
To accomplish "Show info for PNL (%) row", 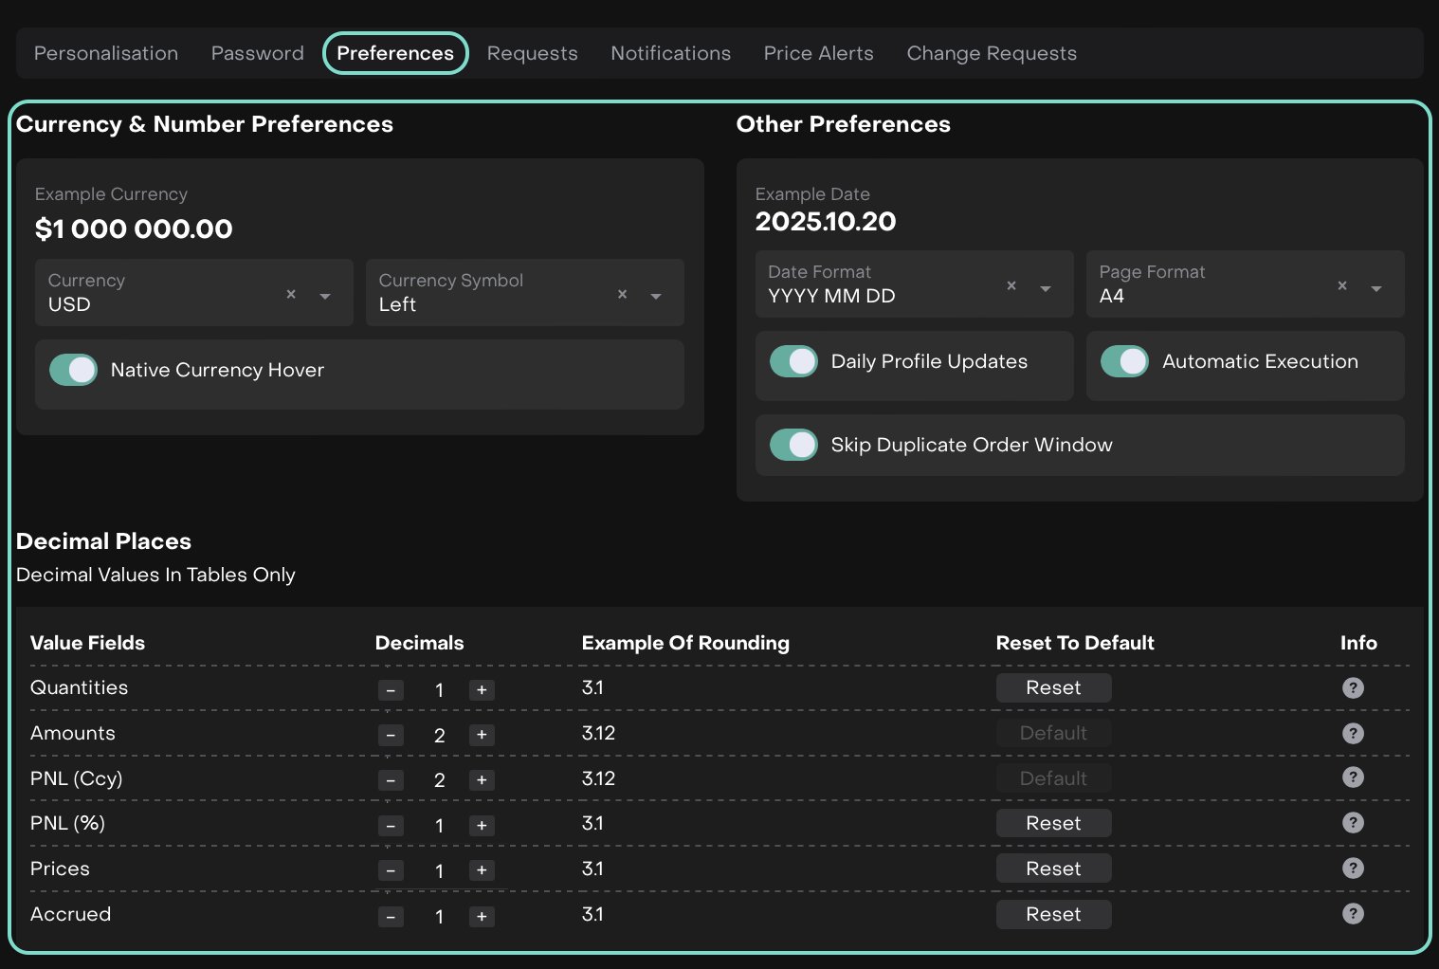I will click(1353, 823).
